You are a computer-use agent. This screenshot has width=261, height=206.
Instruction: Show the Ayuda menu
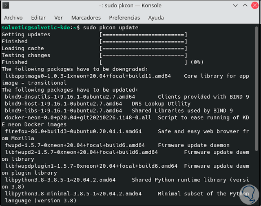pyautogui.click(x=156, y=18)
